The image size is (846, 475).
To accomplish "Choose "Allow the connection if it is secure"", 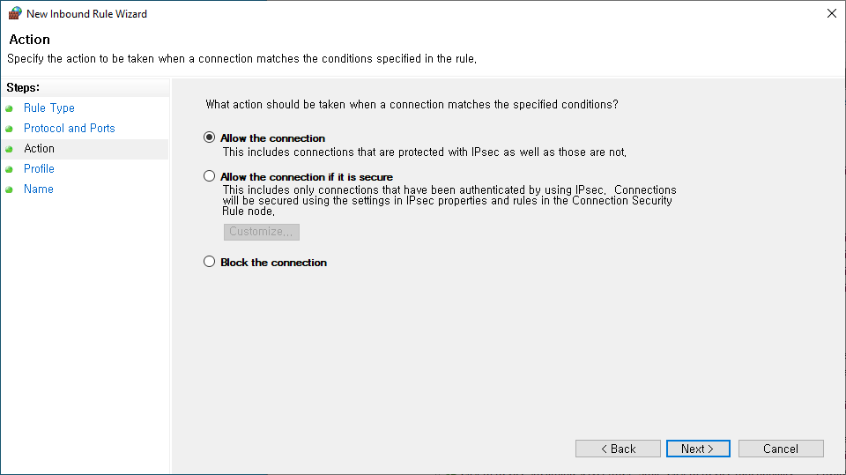I will tap(209, 176).
